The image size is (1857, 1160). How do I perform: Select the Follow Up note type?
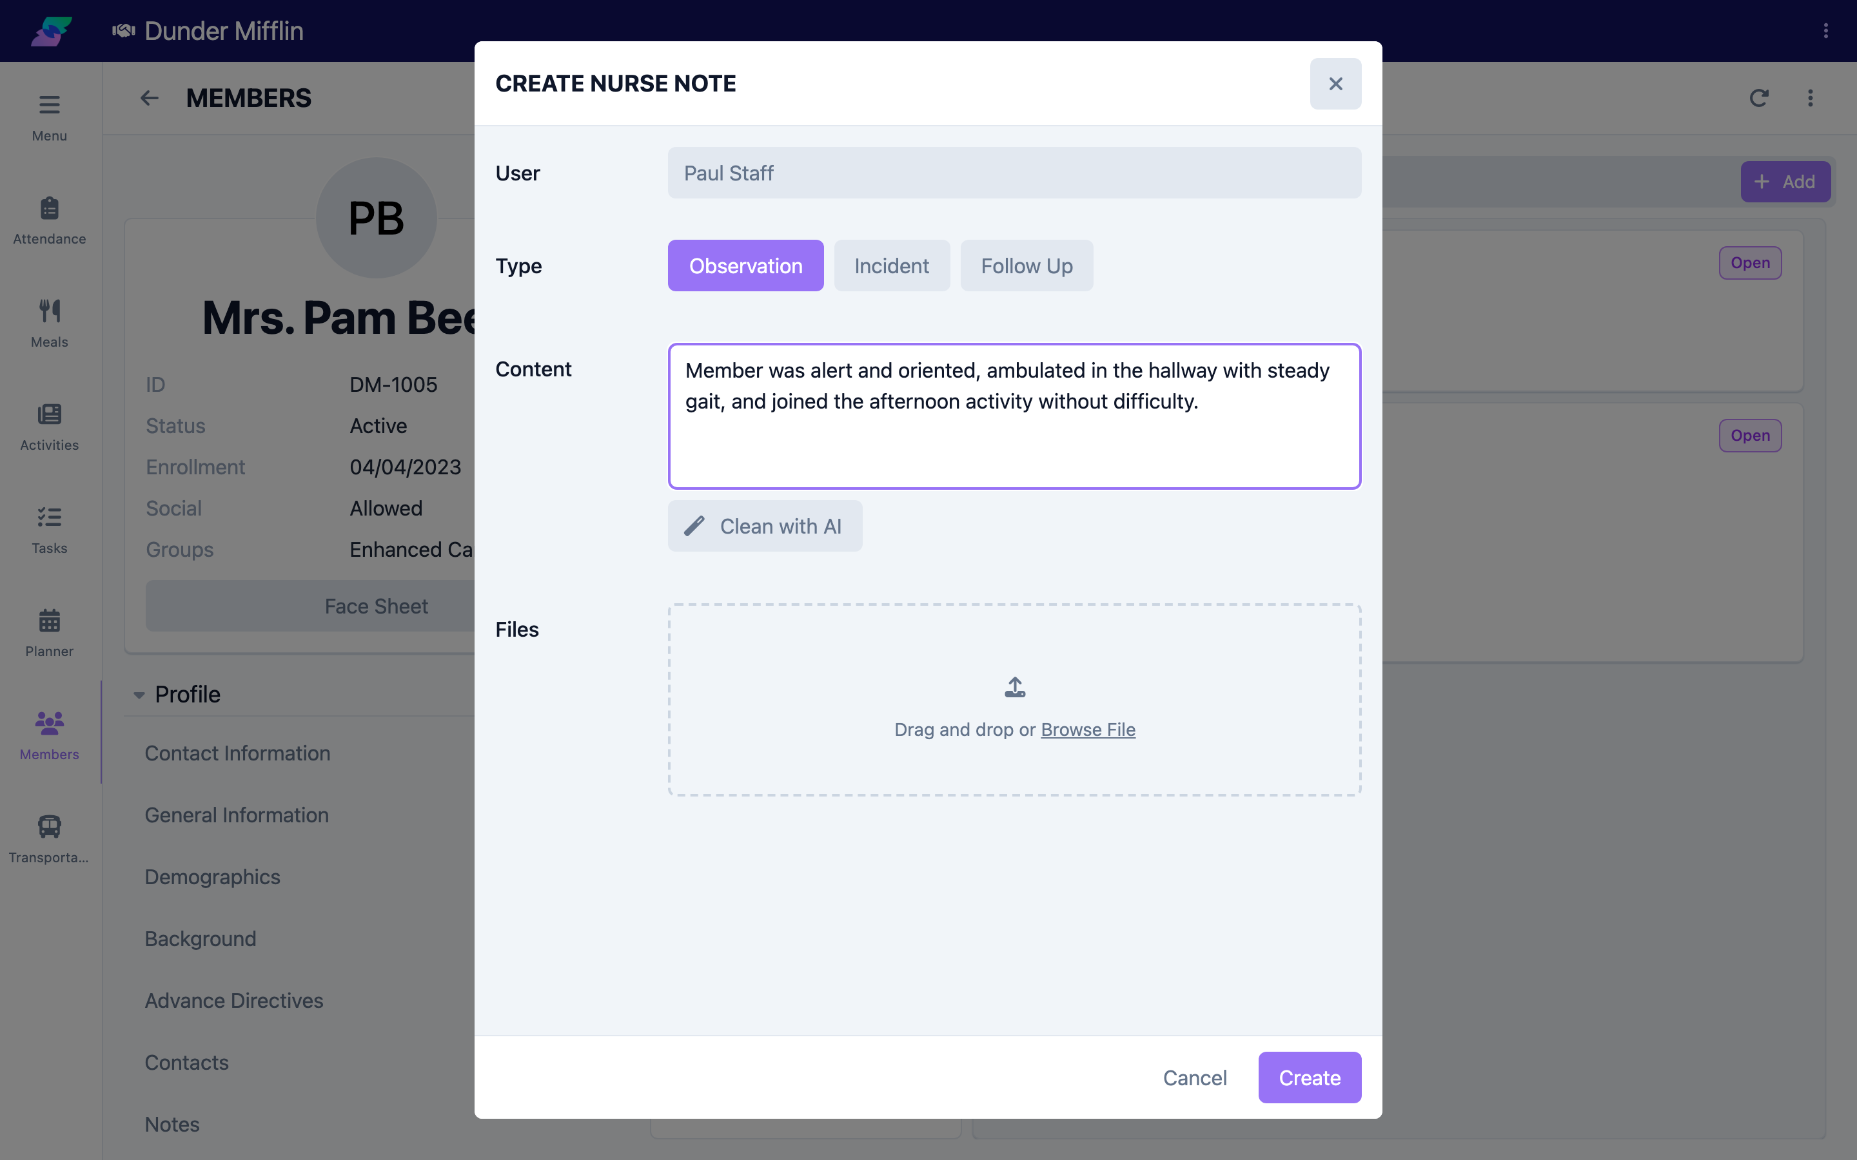[1027, 266]
